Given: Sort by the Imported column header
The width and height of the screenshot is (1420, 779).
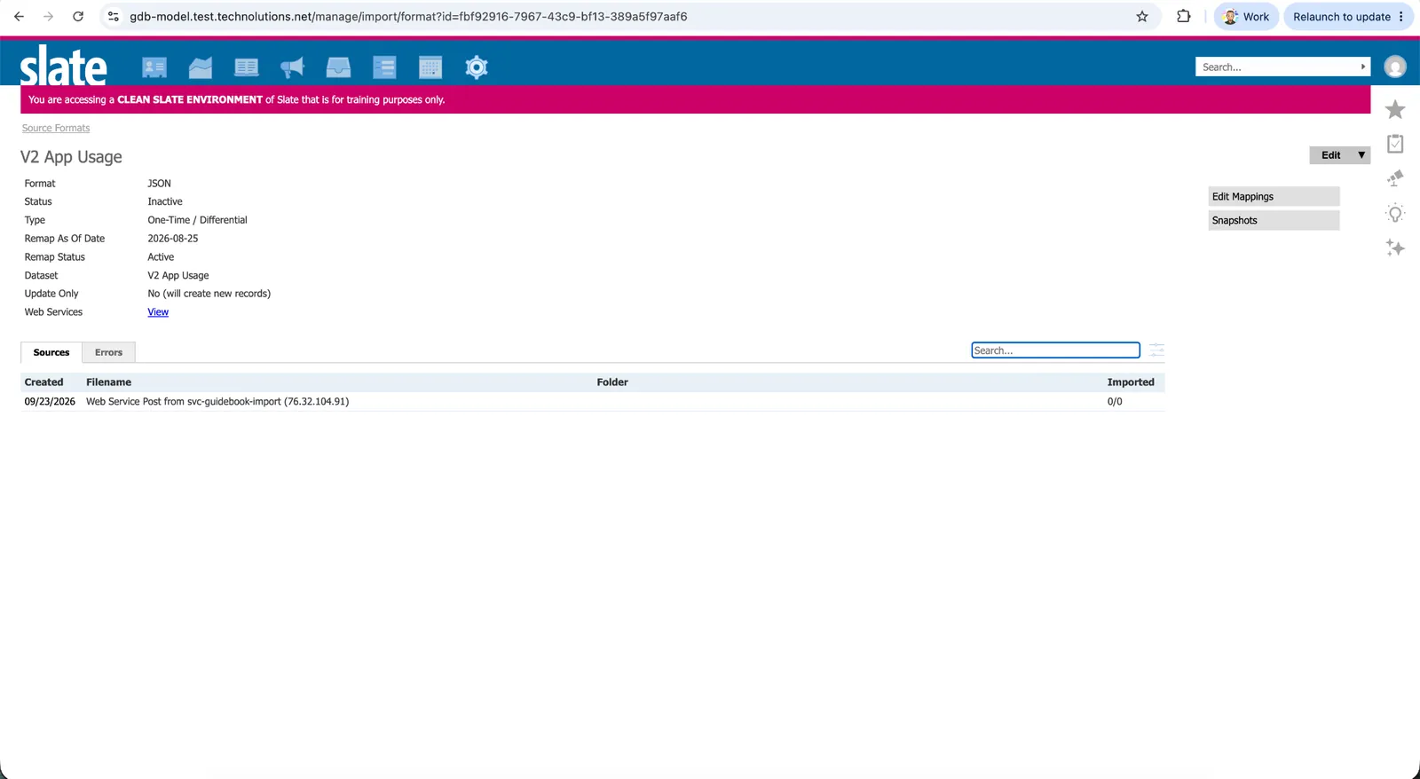Looking at the screenshot, I should tap(1131, 382).
